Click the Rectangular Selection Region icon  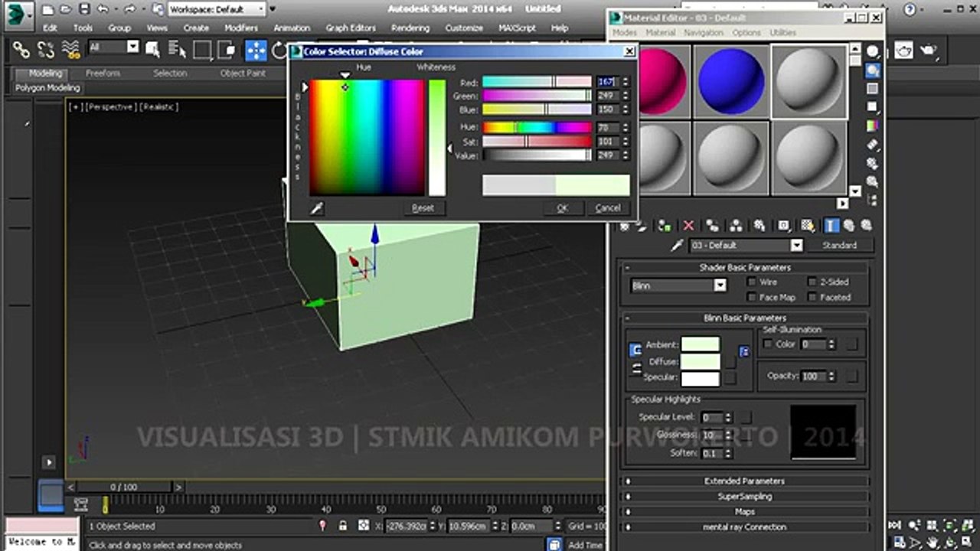pyautogui.click(x=202, y=51)
